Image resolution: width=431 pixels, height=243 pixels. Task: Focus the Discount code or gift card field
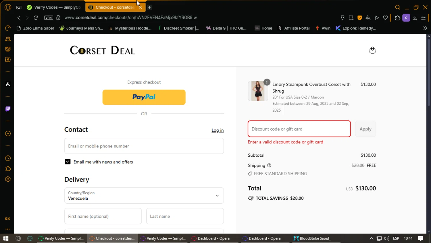pyautogui.click(x=299, y=129)
